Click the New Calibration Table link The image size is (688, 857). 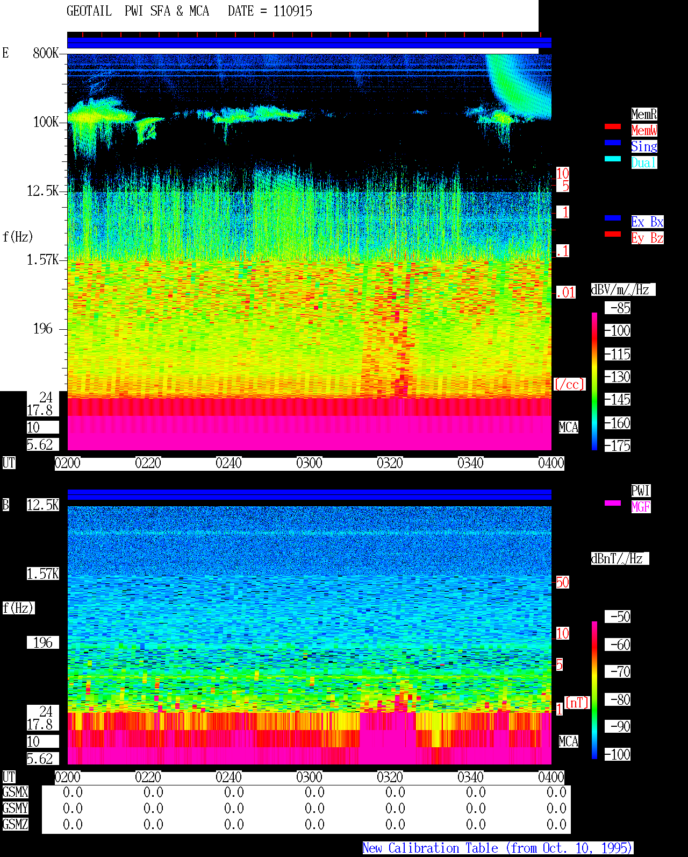point(498,848)
